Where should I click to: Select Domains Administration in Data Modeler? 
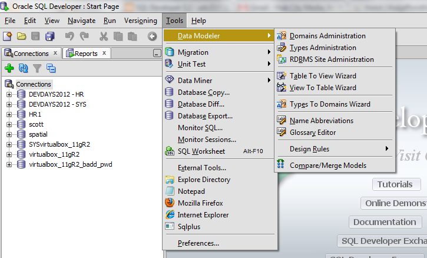click(335, 36)
